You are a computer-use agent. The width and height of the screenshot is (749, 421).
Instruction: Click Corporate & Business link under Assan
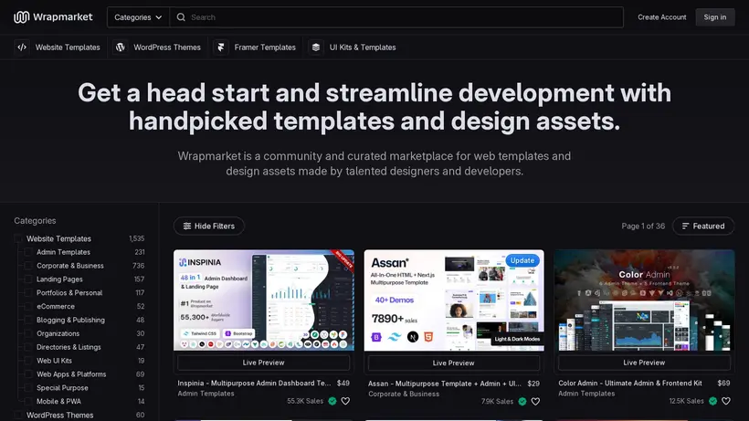404,395
